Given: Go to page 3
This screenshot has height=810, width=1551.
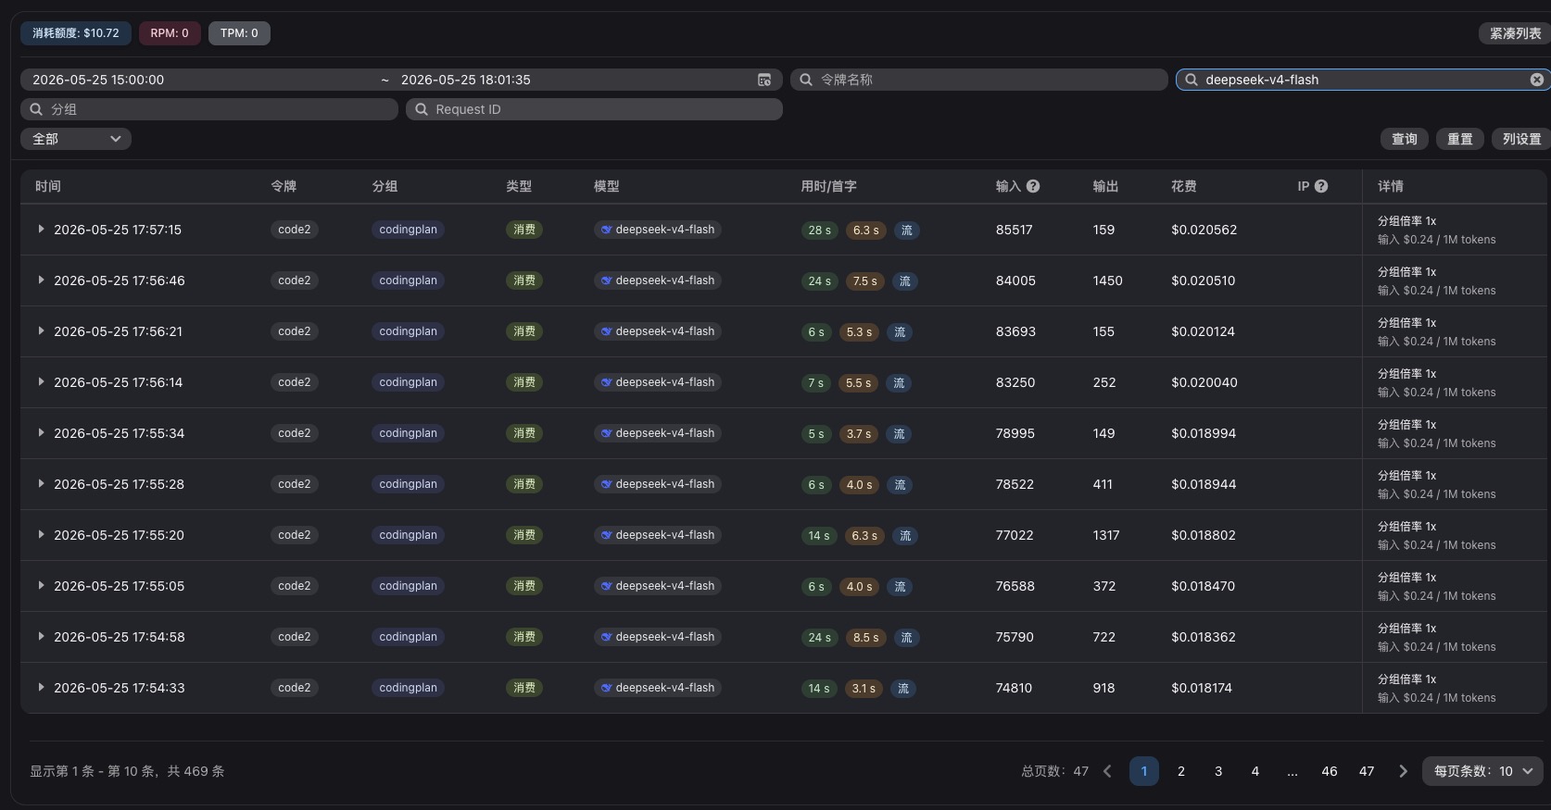Looking at the screenshot, I should (1218, 771).
